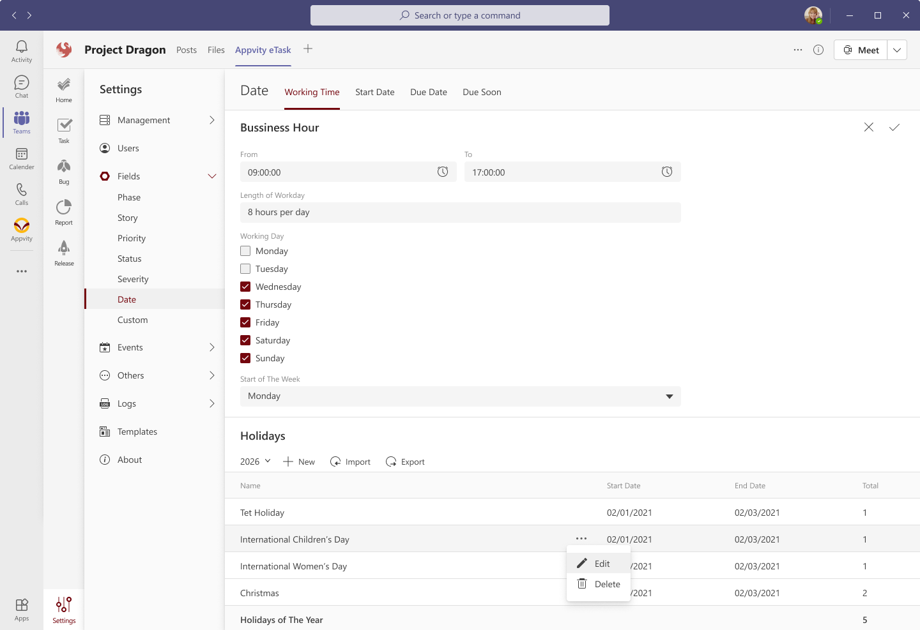
Task: Check the Tuesday working day box
Action: point(245,269)
